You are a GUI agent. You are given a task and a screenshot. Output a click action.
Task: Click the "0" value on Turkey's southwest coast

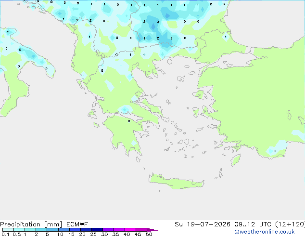[x=275, y=151]
